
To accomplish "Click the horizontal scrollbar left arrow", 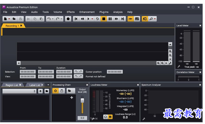I will coord(19,63).
